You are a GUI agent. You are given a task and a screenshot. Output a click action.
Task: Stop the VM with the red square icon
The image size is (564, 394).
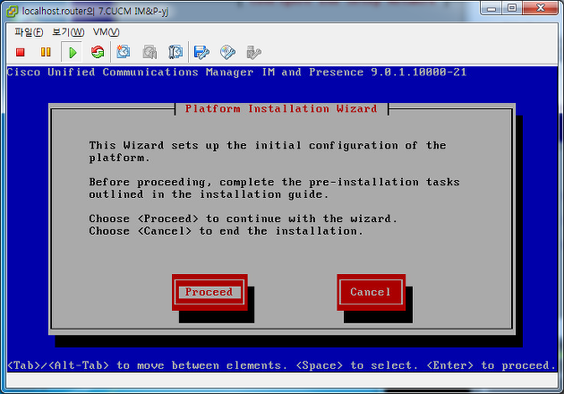[20, 53]
